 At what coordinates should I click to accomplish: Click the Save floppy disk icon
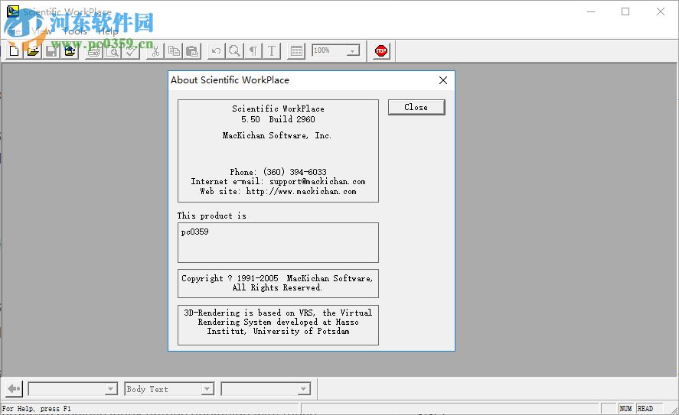point(51,51)
